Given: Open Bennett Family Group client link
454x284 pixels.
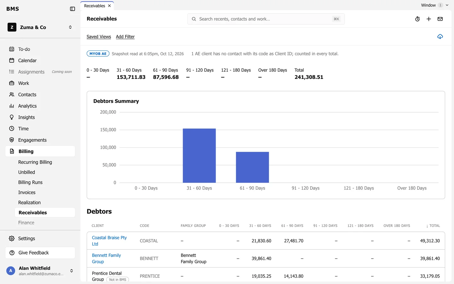Looking at the screenshot, I should pyautogui.click(x=106, y=258).
